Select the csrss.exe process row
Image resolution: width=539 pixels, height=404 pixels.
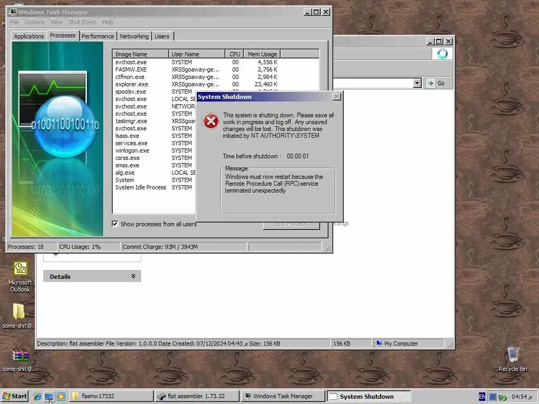coord(155,158)
